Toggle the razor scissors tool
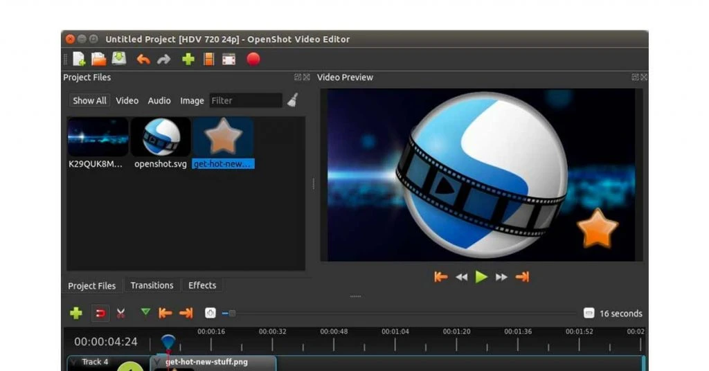The image size is (709, 371). pos(121,314)
